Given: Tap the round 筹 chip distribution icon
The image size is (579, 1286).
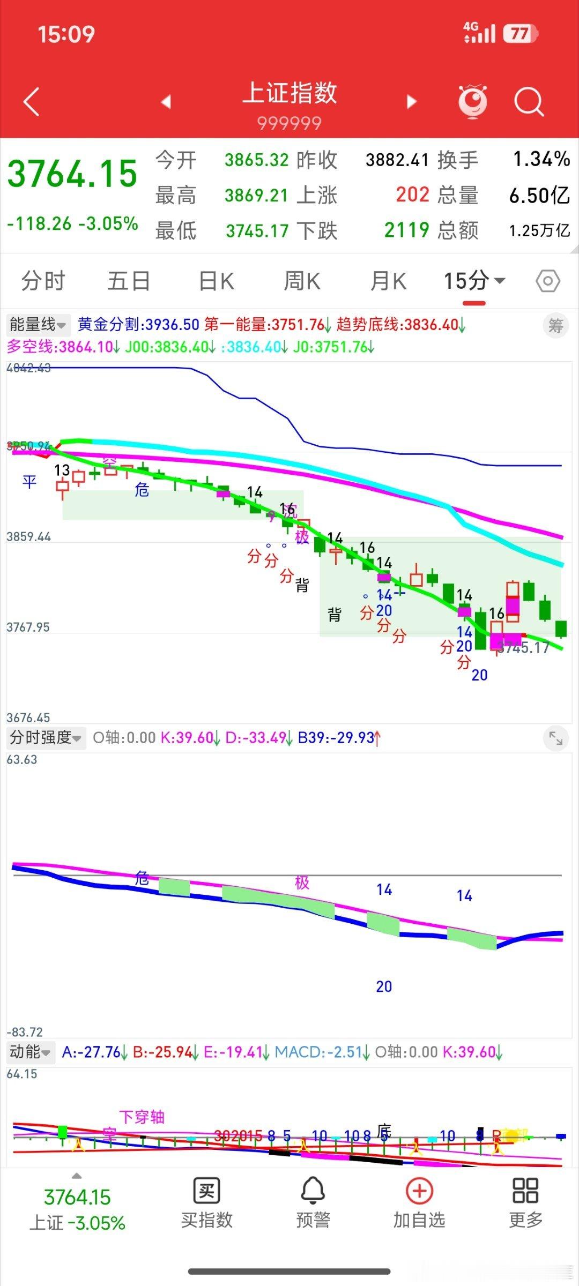Looking at the screenshot, I should pyautogui.click(x=556, y=325).
